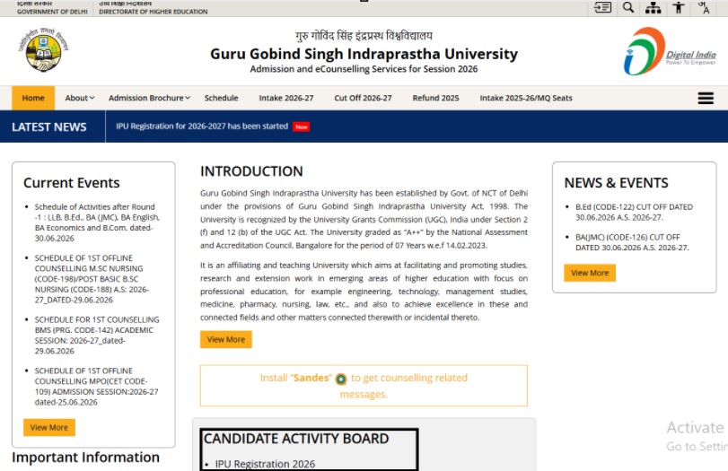
Task: Click the language switch icon
Action: point(704,7)
